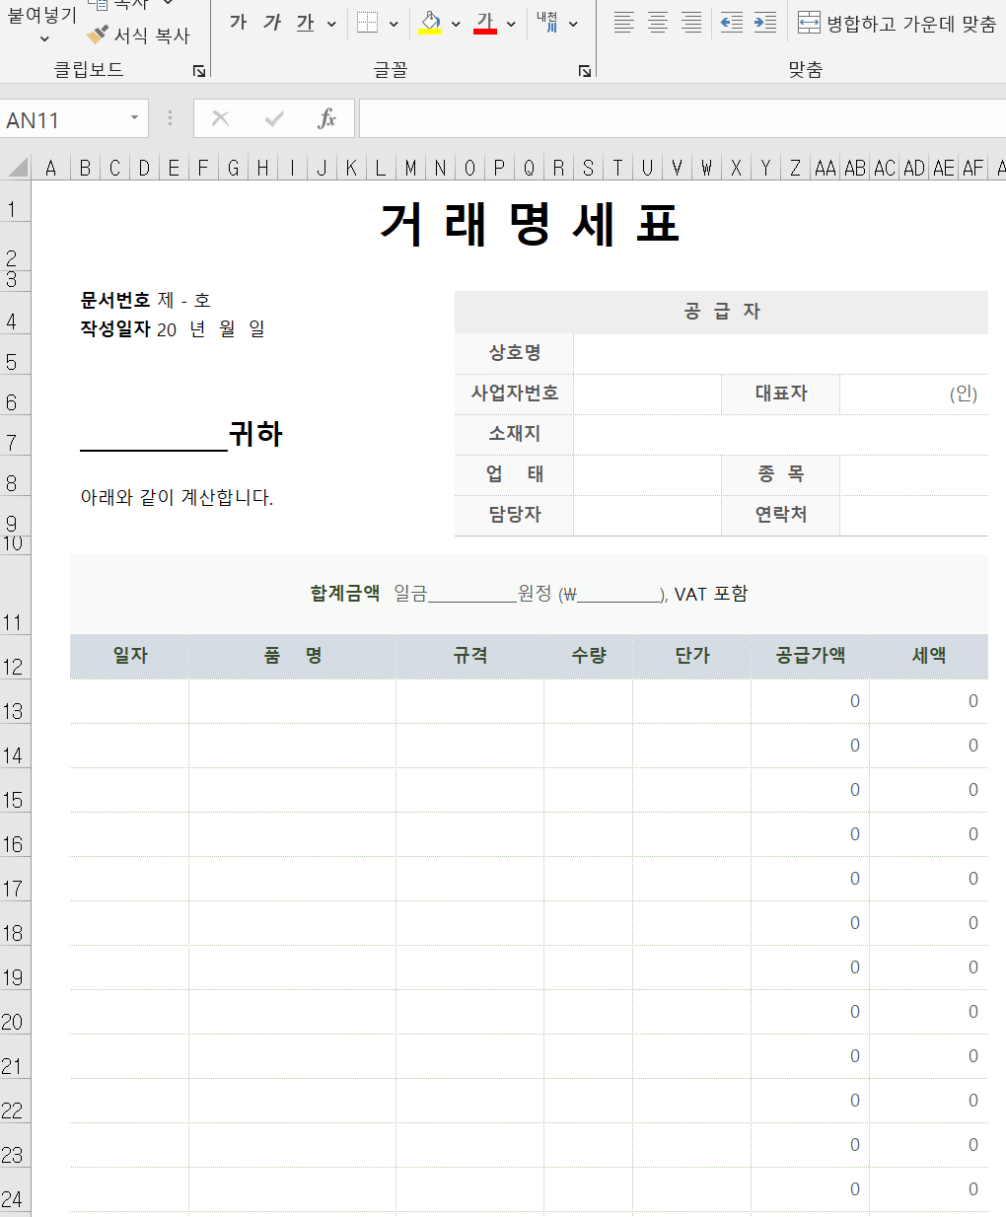The width and height of the screenshot is (1006, 1217).
Task: Open the 글꼴 font dialog launcher
Action: 585,70
